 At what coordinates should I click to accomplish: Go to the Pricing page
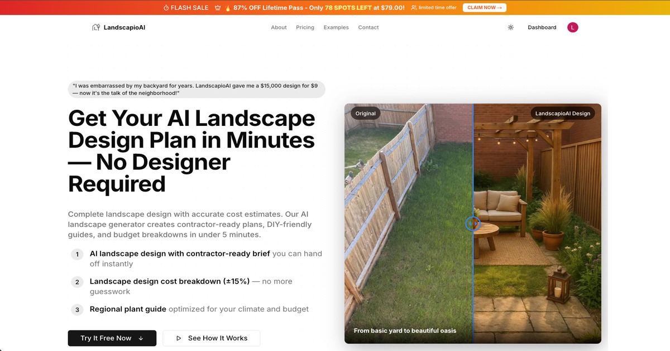tap(305, 27)
